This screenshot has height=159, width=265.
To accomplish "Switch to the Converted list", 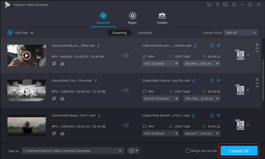I will (145, 33).
